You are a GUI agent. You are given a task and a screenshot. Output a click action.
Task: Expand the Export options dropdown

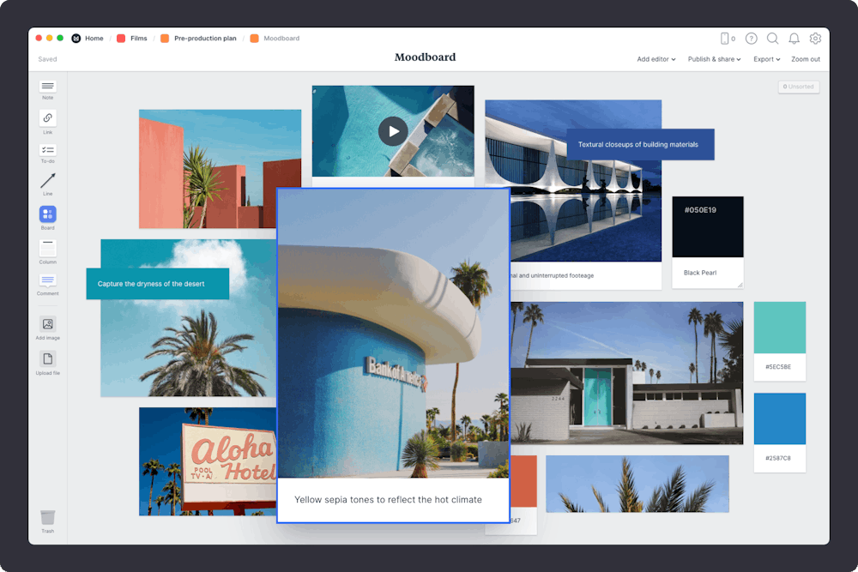point(766,58)
